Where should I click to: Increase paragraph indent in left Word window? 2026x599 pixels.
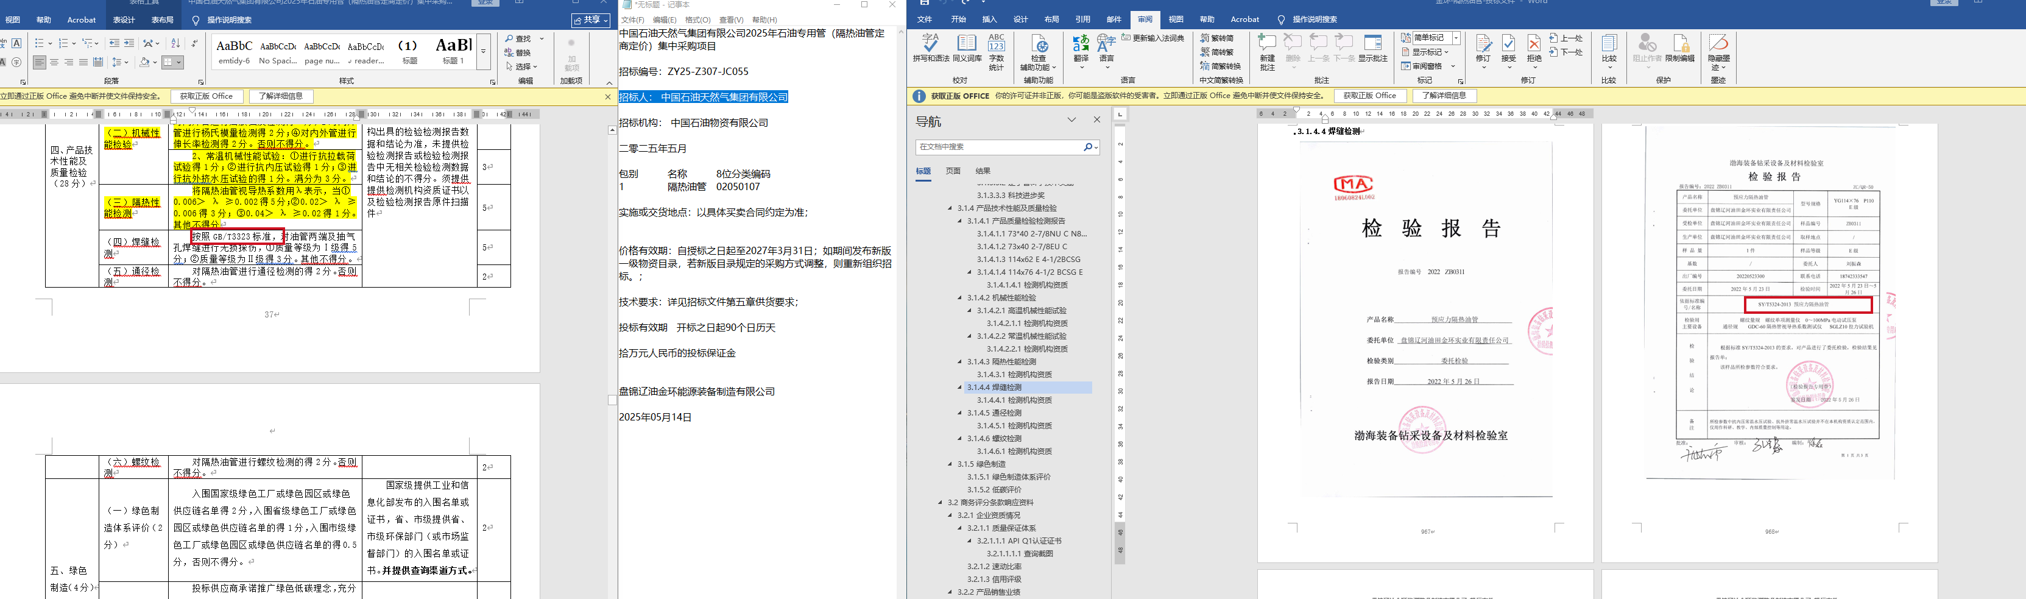tap(130, 43)
